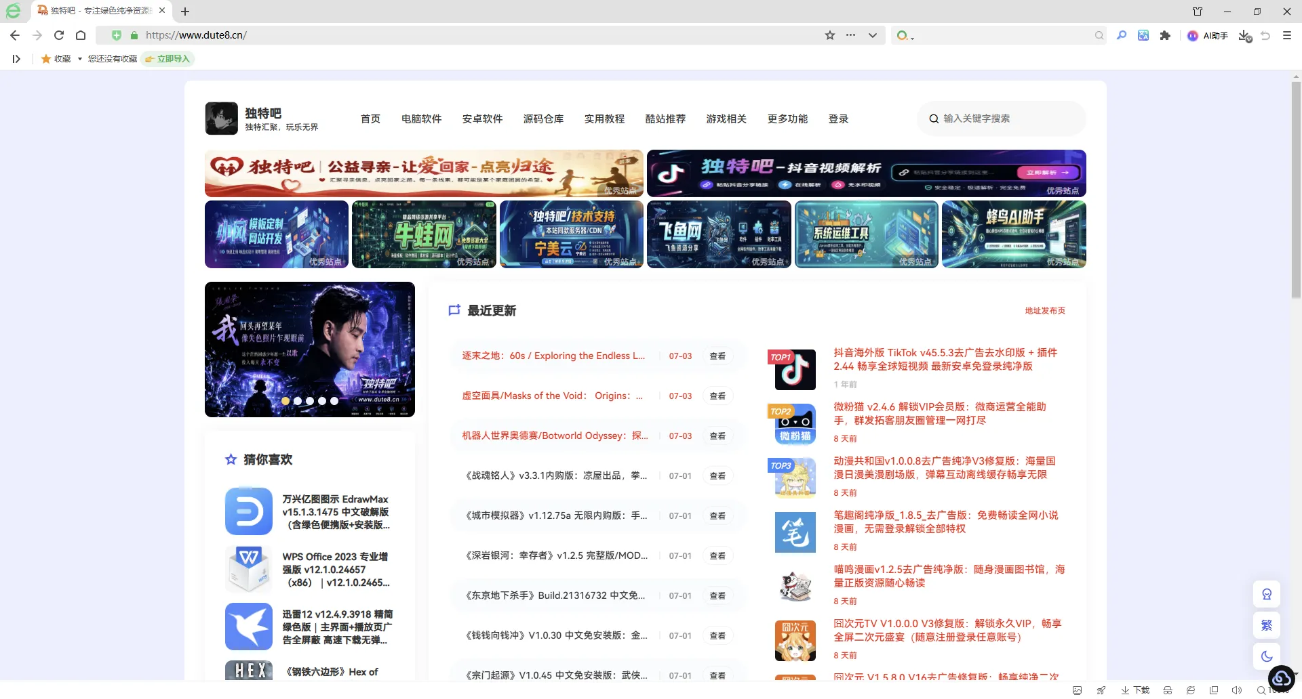Screen dimensions: 1302x699
Task: Open the 喵呜漫画 app icon
Action: 795,587
